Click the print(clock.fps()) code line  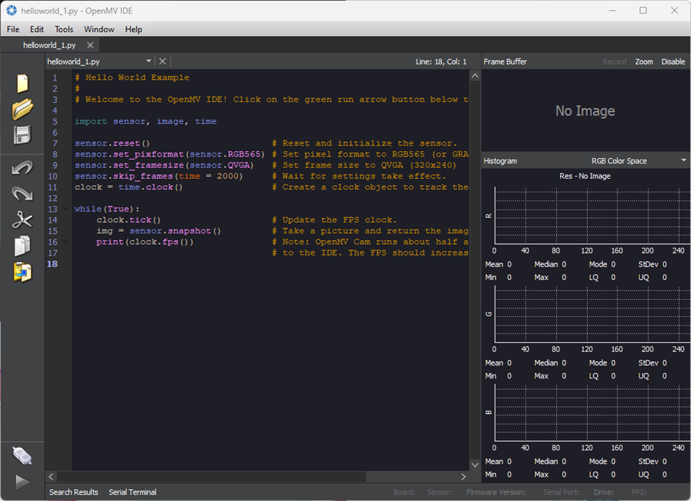[x=145, y=242]
